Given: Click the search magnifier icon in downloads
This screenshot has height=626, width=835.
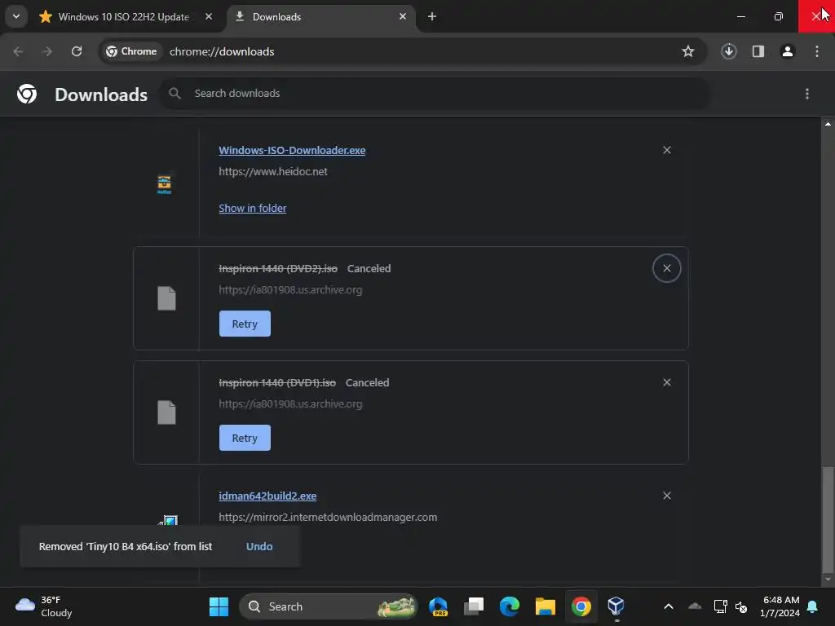Looking at the screenshot, I should point(175,93).
